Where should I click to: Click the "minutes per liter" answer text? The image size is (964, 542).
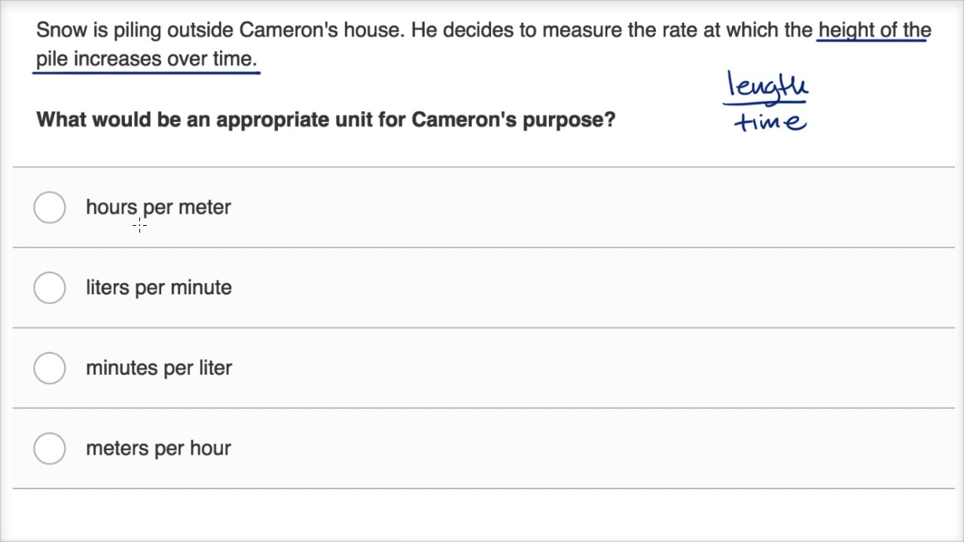[x=158, y=368]
